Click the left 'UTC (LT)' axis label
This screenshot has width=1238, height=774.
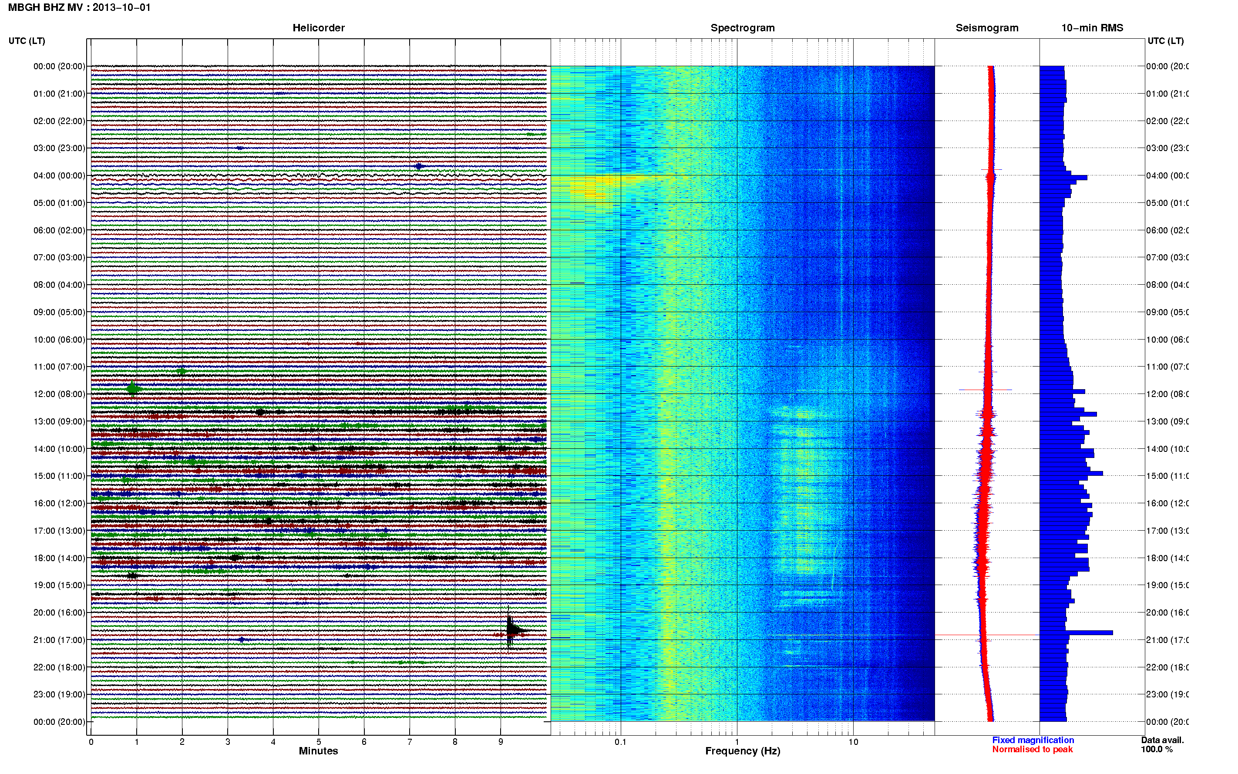[x=27, y=41]
